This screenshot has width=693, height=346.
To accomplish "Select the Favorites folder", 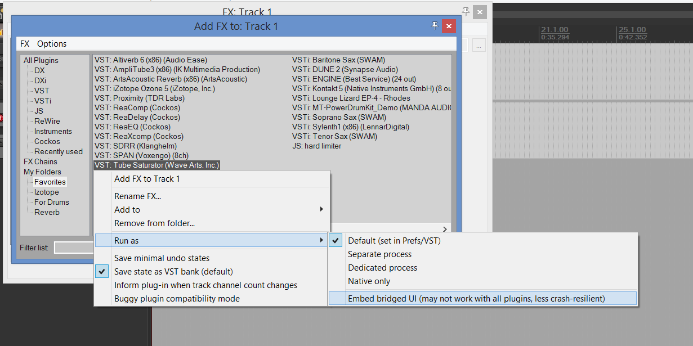I will click(x=50, y=182).
